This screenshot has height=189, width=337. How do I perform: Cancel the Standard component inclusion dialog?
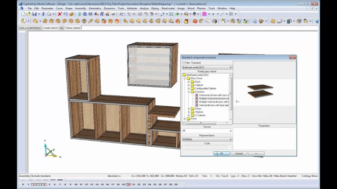(239, 153)
